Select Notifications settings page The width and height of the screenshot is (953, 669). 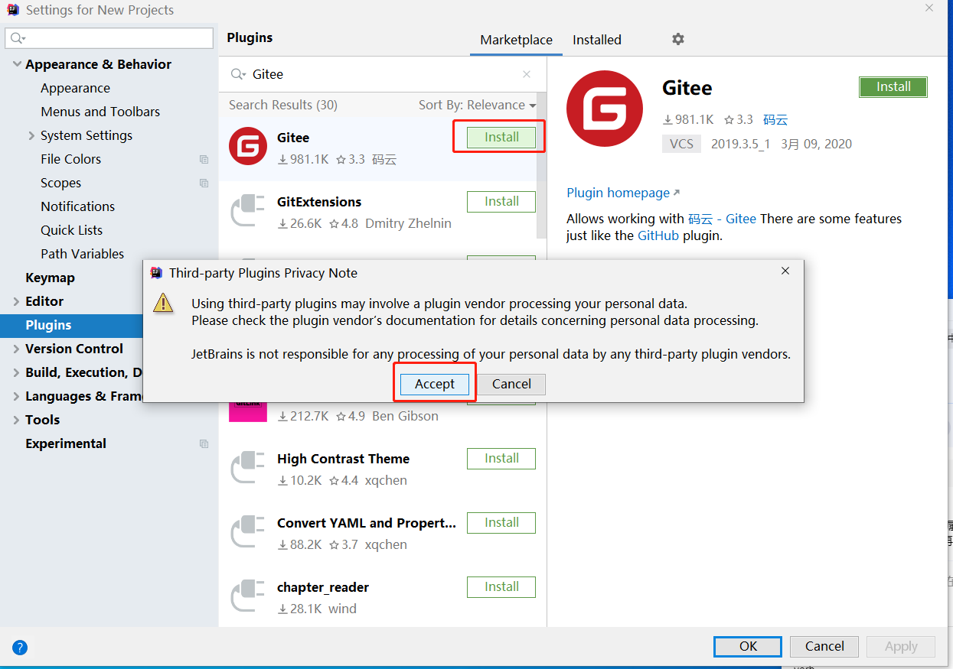(77, 206)
